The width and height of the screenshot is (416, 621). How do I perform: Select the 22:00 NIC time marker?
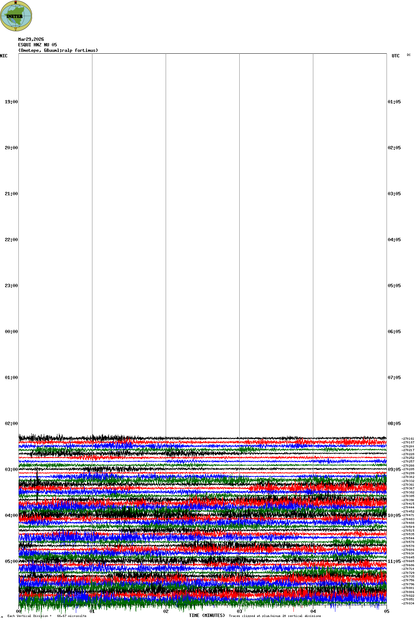tap(11, 240)
